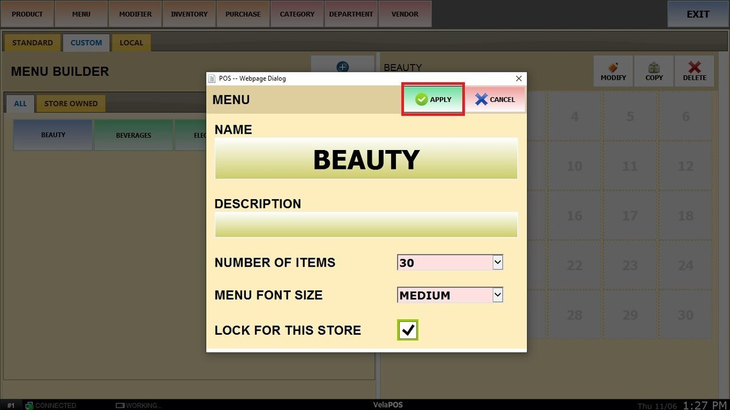This screenshot has height=410, width=730.
Task: Open the PRODUCT section
Action: pos(27,14)
